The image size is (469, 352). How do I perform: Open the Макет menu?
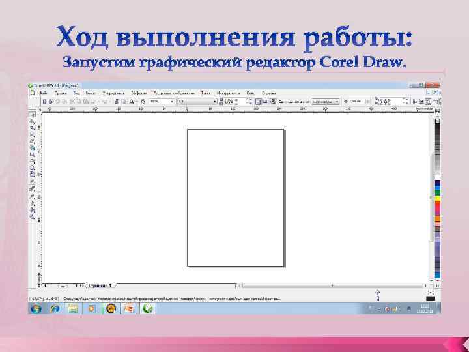pyautogui.click(x=91, y=93)
